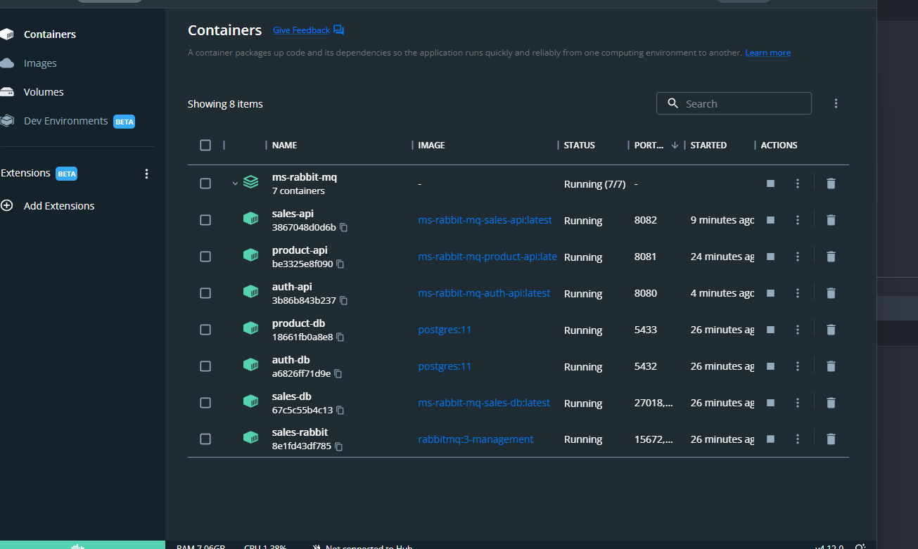The image size is (918, 549).
Task: Open more actions menu for sales-rabbit
Action: click(x=798, y=439)
